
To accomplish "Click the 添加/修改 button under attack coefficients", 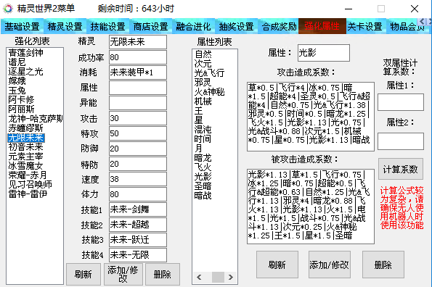I will pos(329,265).
